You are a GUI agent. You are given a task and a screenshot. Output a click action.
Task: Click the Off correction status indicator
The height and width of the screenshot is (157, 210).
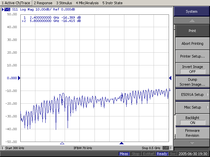click(x=166, y=148)
